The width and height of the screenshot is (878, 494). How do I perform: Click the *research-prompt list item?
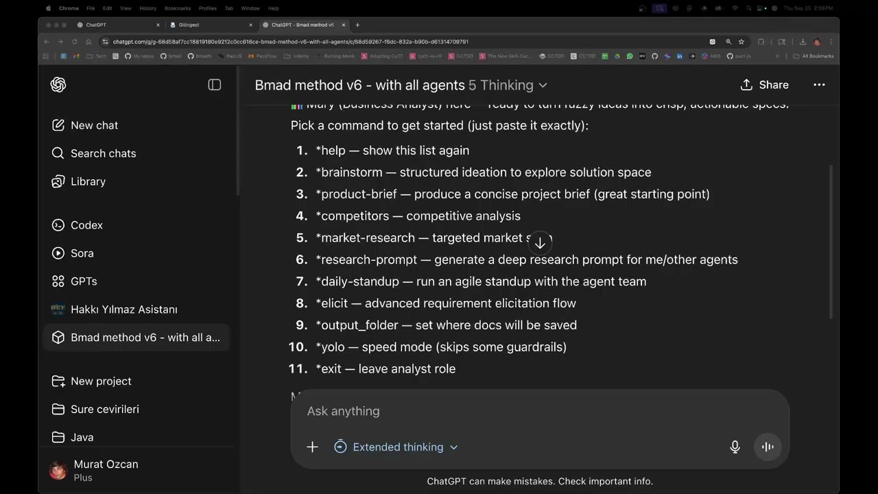pos(526,260)
